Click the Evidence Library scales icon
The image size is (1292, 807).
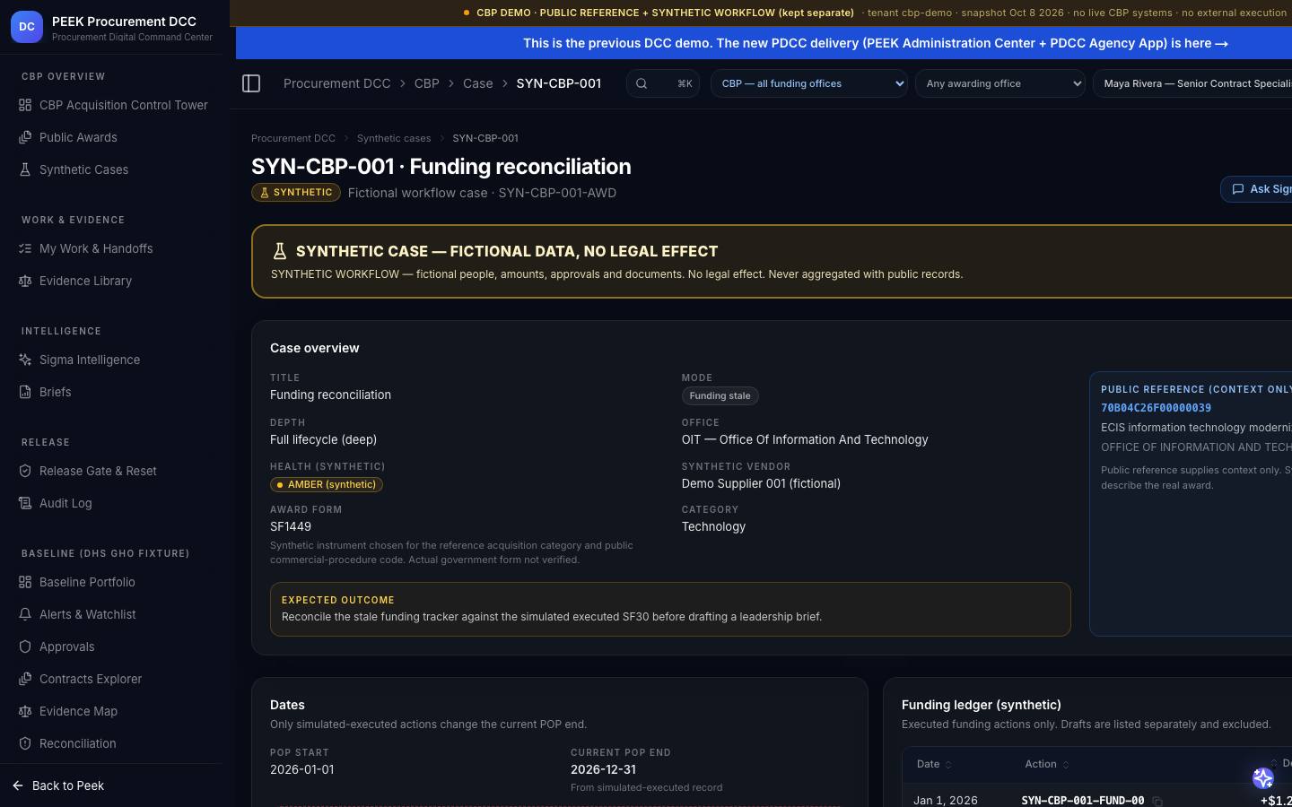[x=25, y=281]
